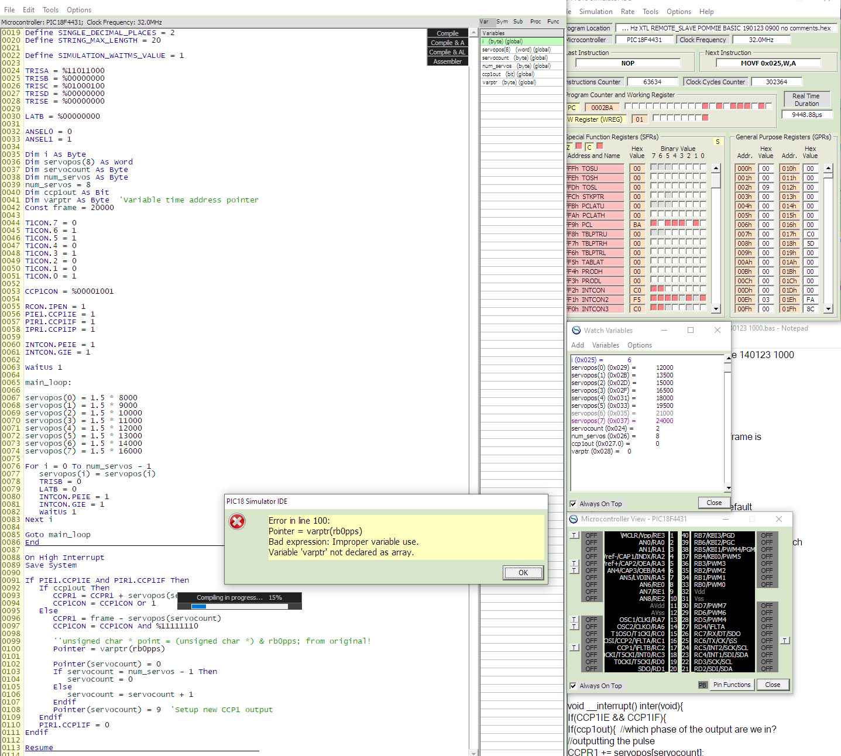
Task: Uncheck Always On Top in Microcontroller View
Action: pyautogui.click(x=573, y=686)
